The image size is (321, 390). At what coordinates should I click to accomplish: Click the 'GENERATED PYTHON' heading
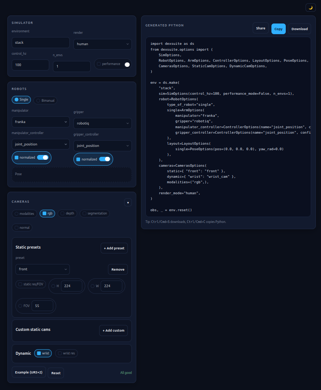(x=165, y=25)
